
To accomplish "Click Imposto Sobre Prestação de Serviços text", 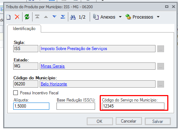I will coord(74,49).
